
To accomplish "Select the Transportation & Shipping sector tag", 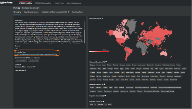I will click(x=151, y=91).
